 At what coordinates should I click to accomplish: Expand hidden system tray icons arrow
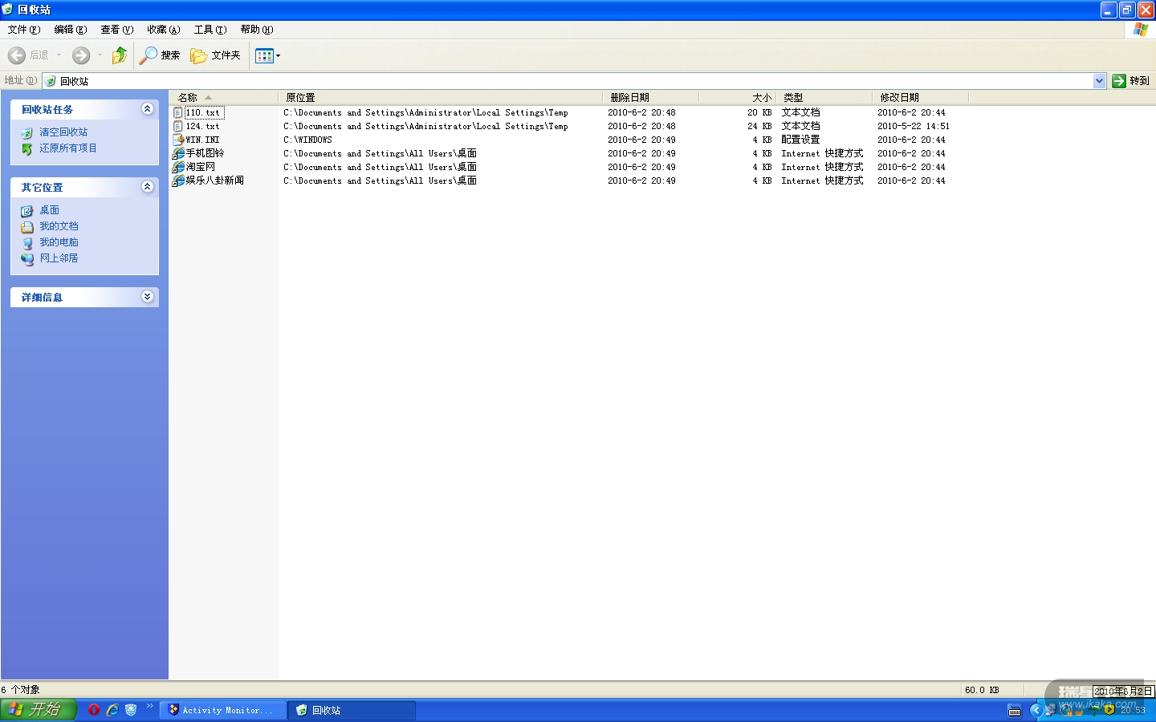pos(1036,710)
